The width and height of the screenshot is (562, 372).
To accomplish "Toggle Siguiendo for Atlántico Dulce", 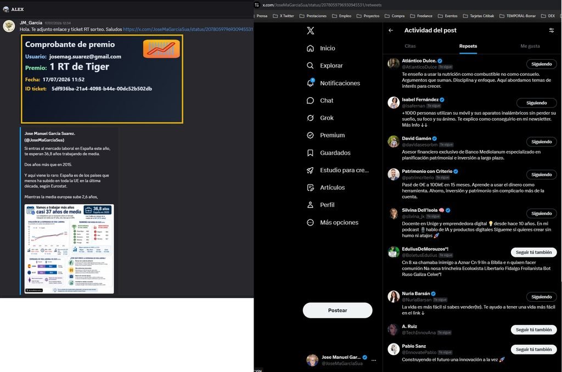I will (x=541, y=64).
